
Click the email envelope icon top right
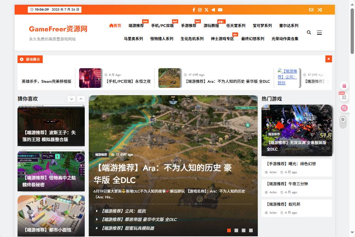[311, 10]
